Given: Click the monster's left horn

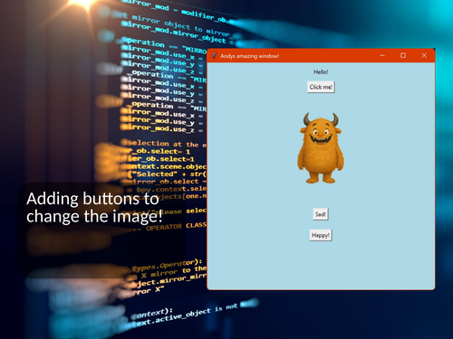Looking at the screenshot, I should coord(307,119).
